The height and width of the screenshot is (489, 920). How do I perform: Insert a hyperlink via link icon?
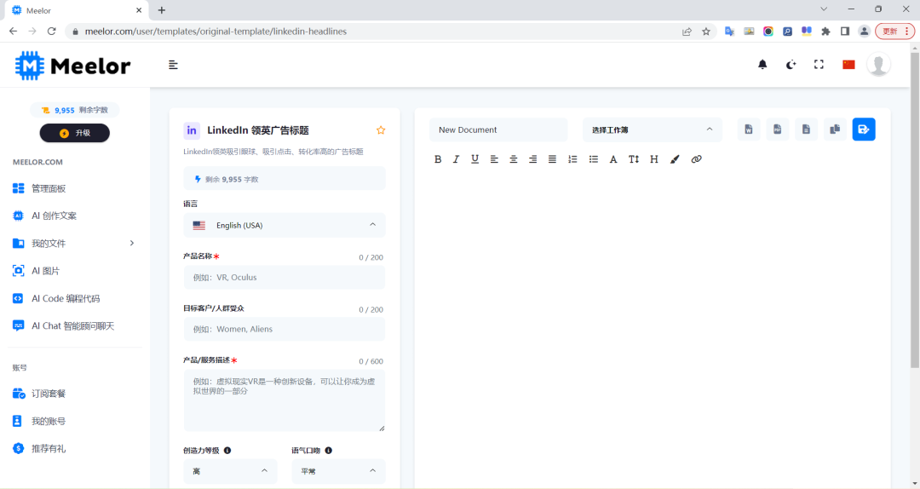click(x=697, y=159)
